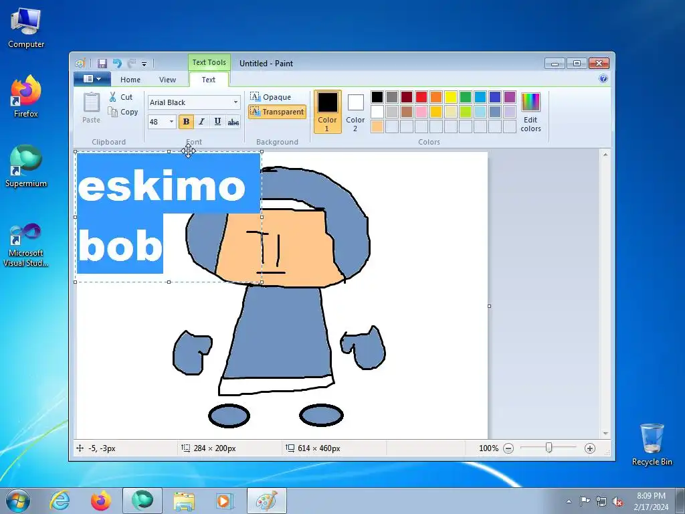Select the Text ribbon tab
This screenshot has width=685, height=514.
[209, 80]
